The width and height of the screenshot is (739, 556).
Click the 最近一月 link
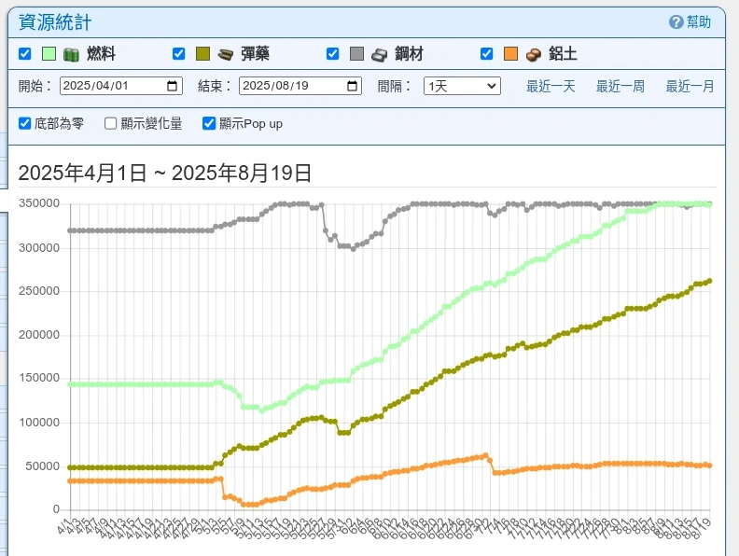coord(690,86)
